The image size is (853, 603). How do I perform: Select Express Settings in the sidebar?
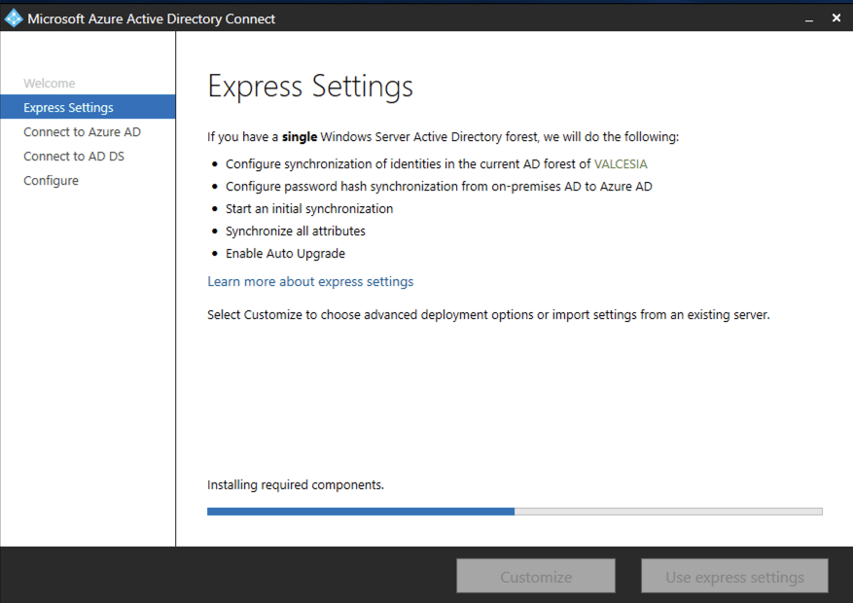pos(68,108)
